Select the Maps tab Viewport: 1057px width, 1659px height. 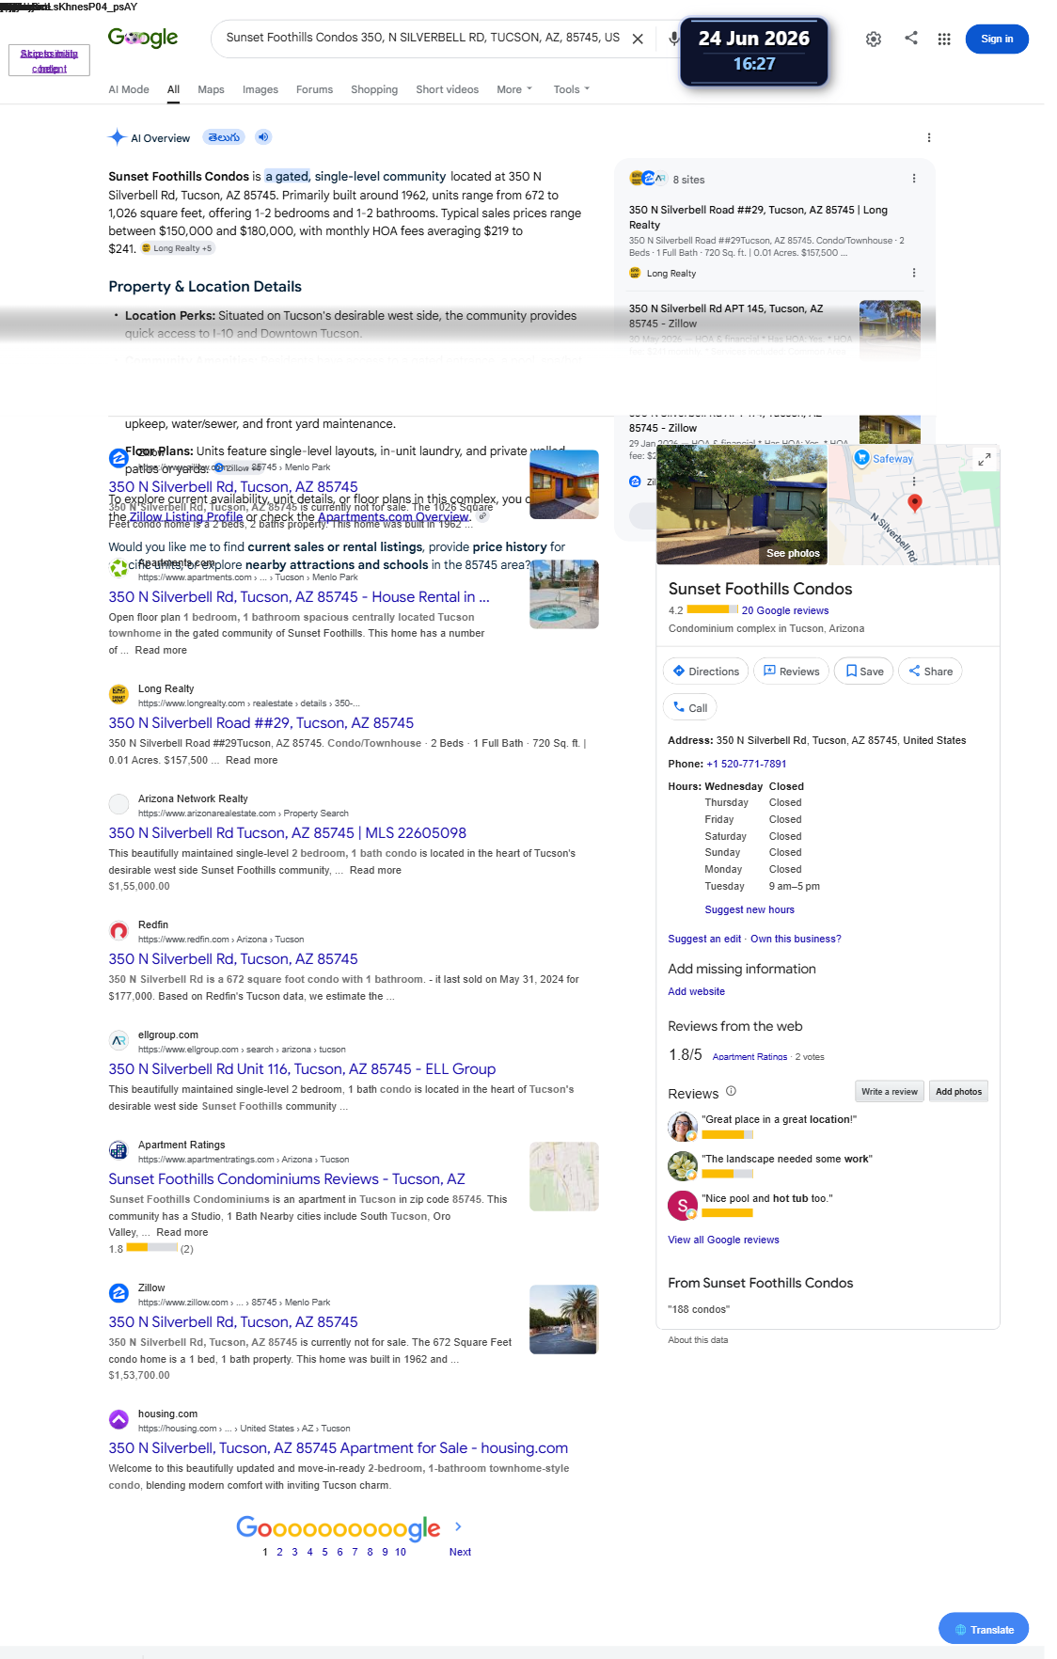coord(211,89)
